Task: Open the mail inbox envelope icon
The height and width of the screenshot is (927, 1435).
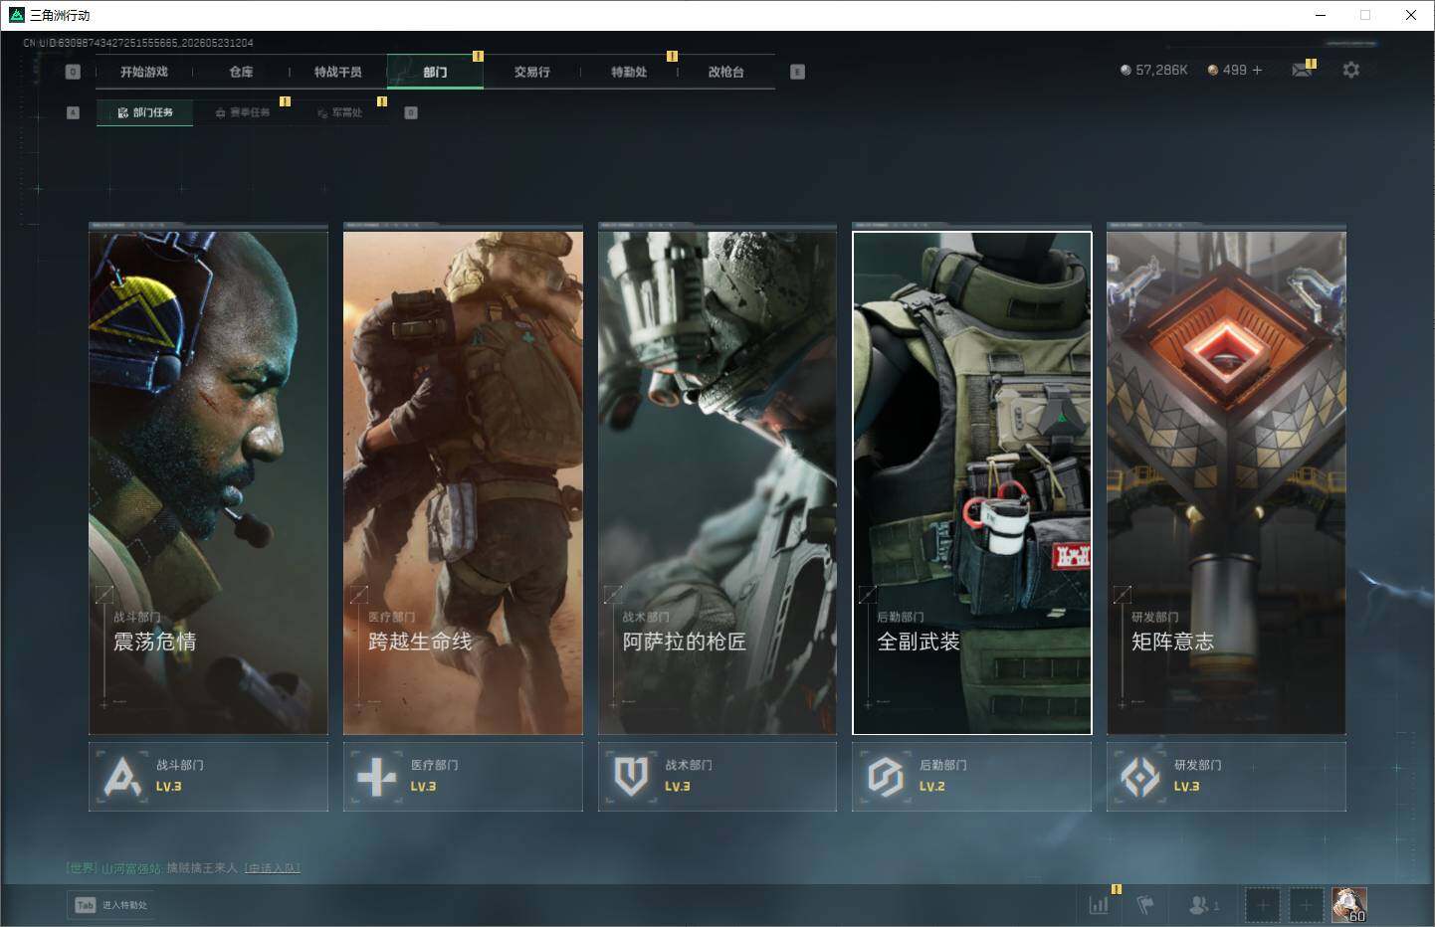Action: tap(1301, 70)
